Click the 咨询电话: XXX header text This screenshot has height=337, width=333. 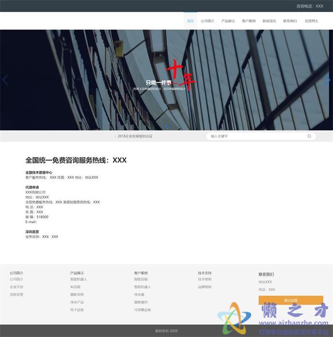pos(310,6)
